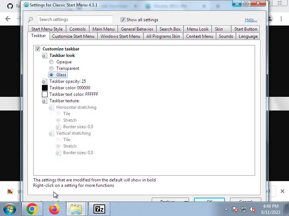
Task: Click the browser back arrow
Action: point(8,19)
